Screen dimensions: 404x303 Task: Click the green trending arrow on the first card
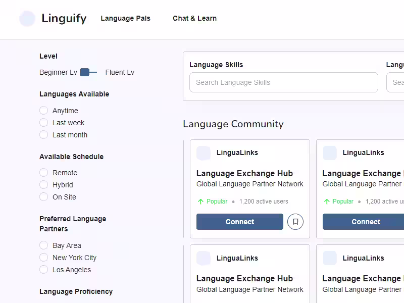click(x=200, y=201)
